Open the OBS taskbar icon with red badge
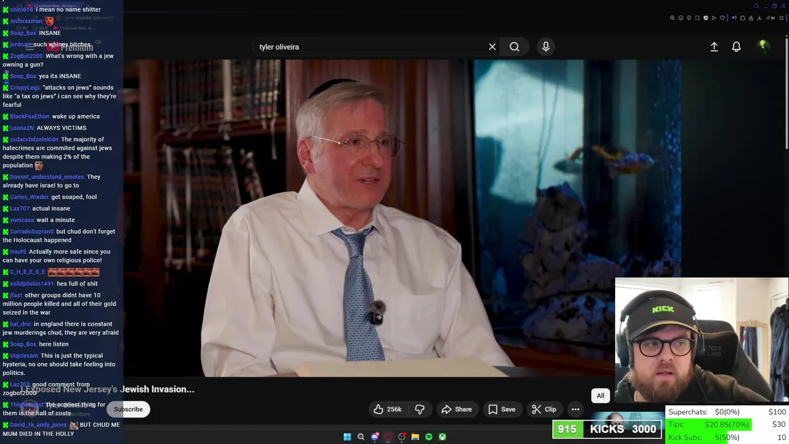Image resolution: width=789 pixels, height=444 pixels. pos(401,437)
